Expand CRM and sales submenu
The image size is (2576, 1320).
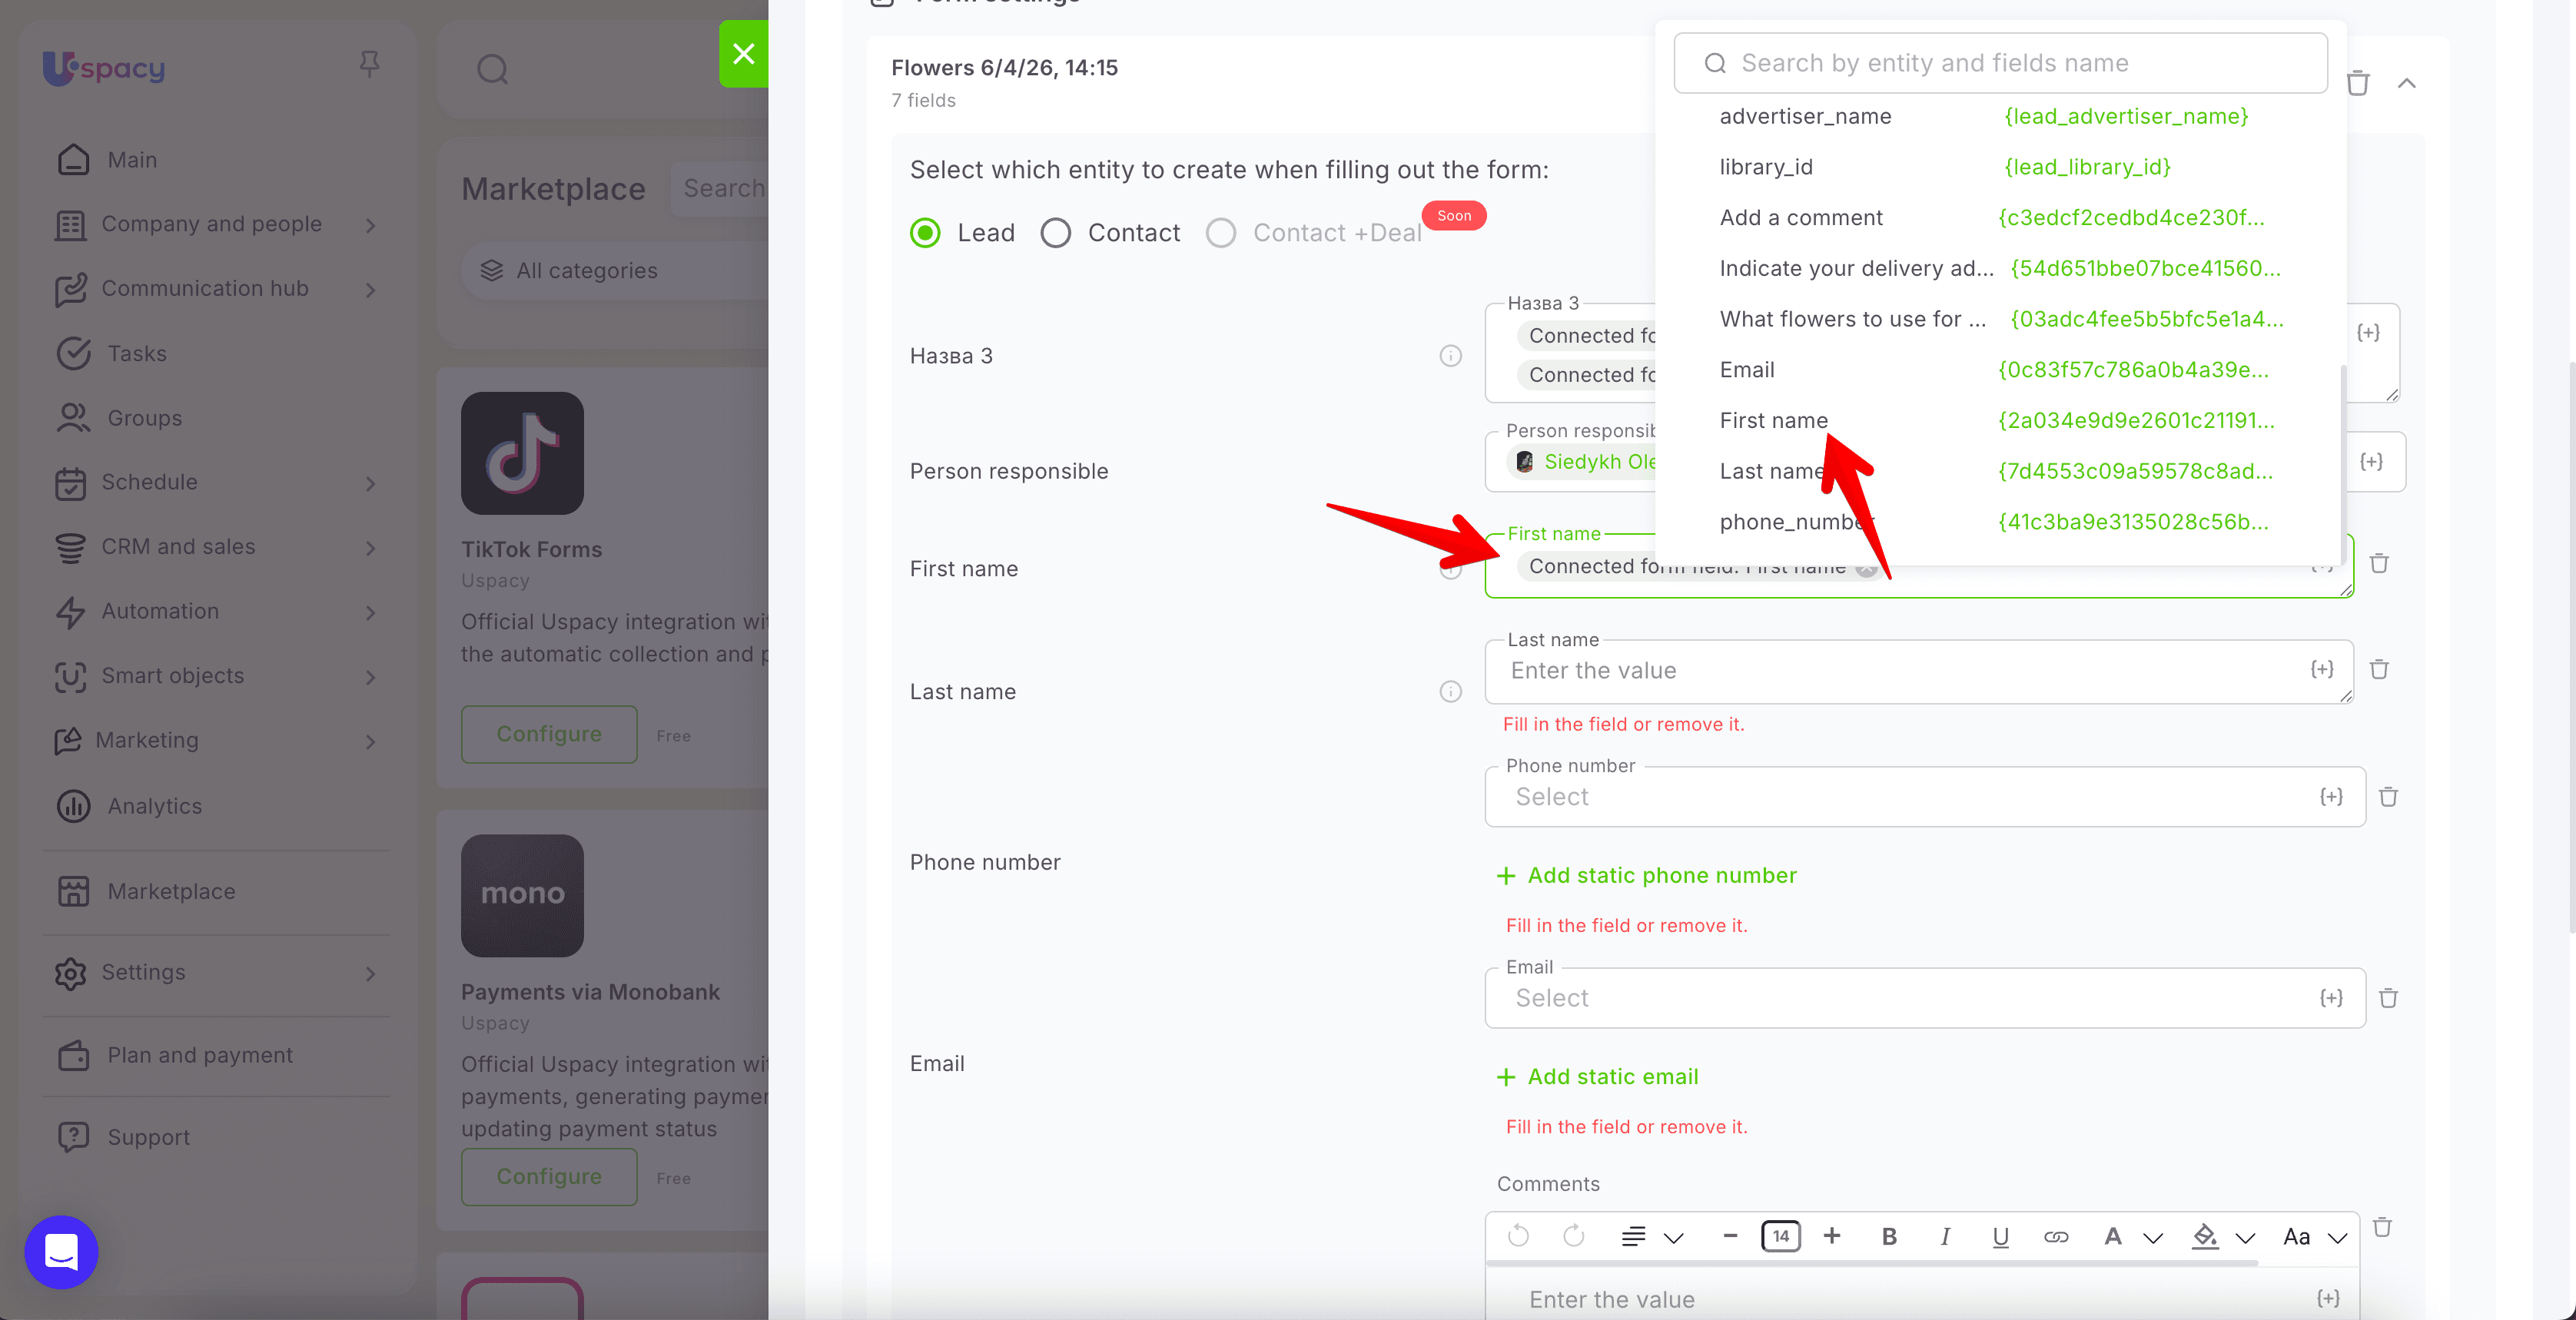[x=370, y=548]
